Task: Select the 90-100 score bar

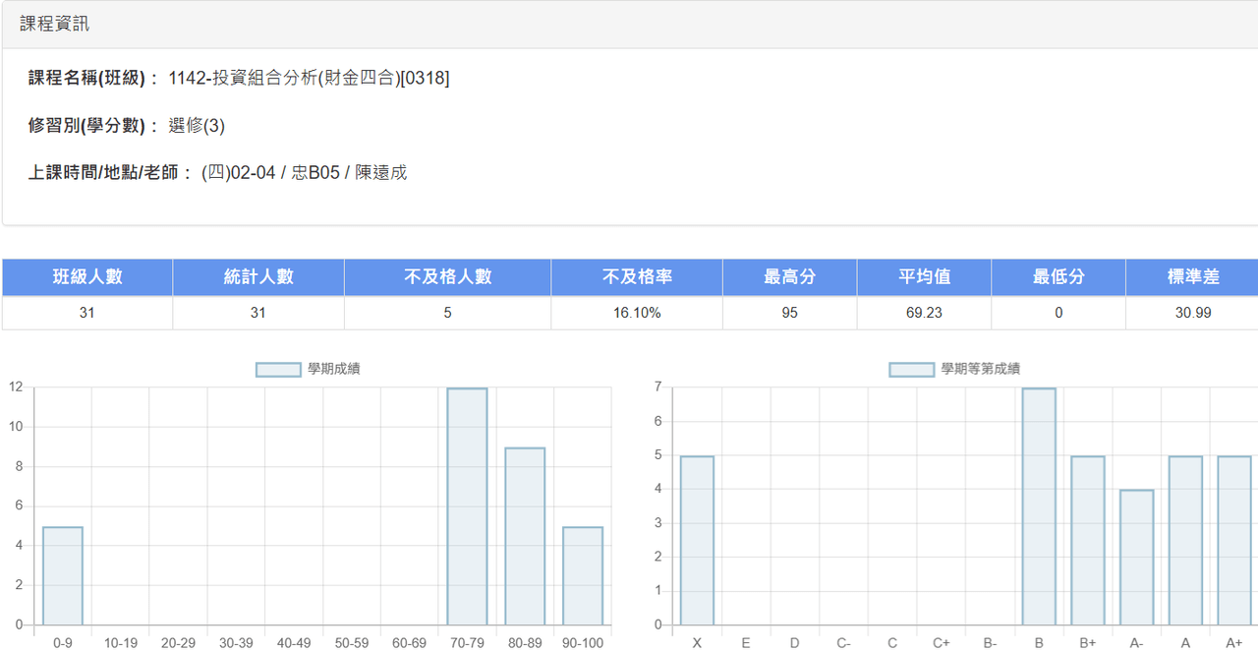Action: pos(583,576)
